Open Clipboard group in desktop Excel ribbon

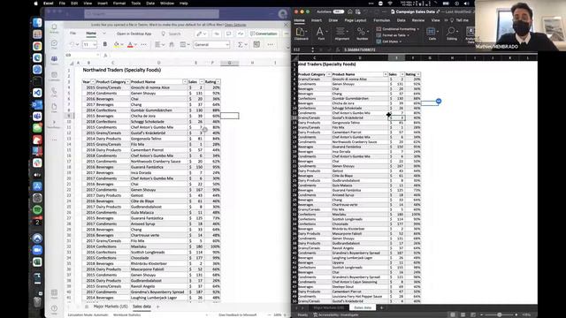tap(301, 34)
